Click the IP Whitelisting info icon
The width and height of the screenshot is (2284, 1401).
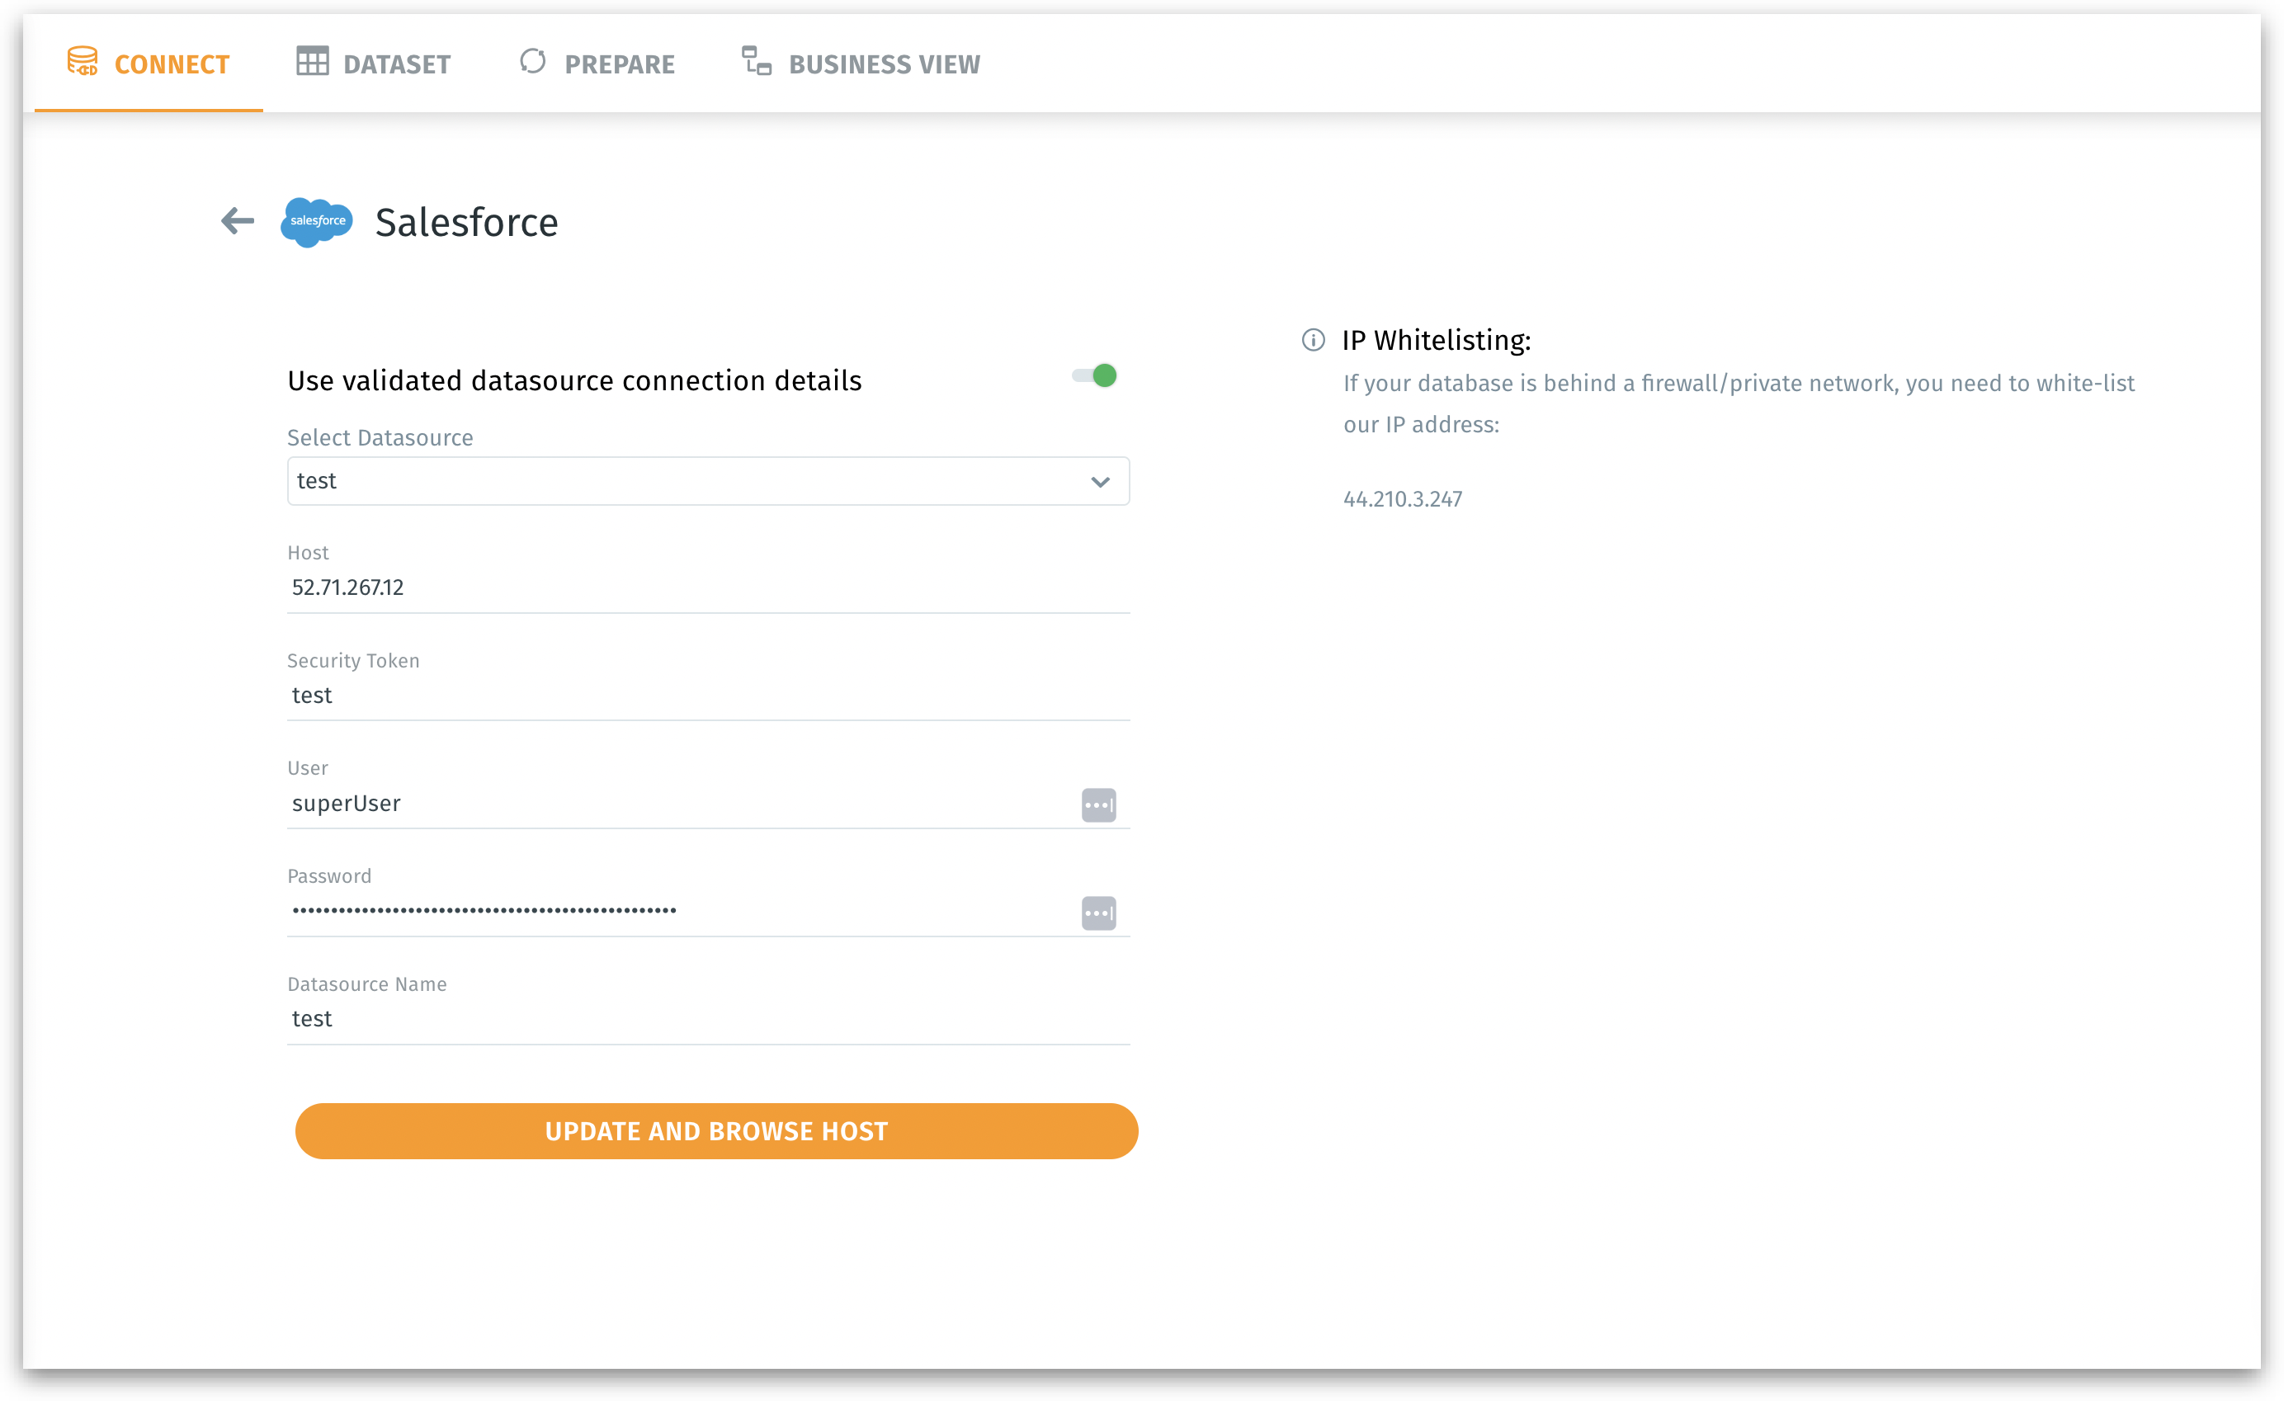coord(1313,340)
